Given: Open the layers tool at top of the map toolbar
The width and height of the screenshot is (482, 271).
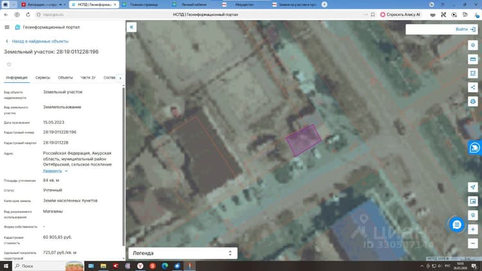Looking at the screenshot, I should 473,45.
